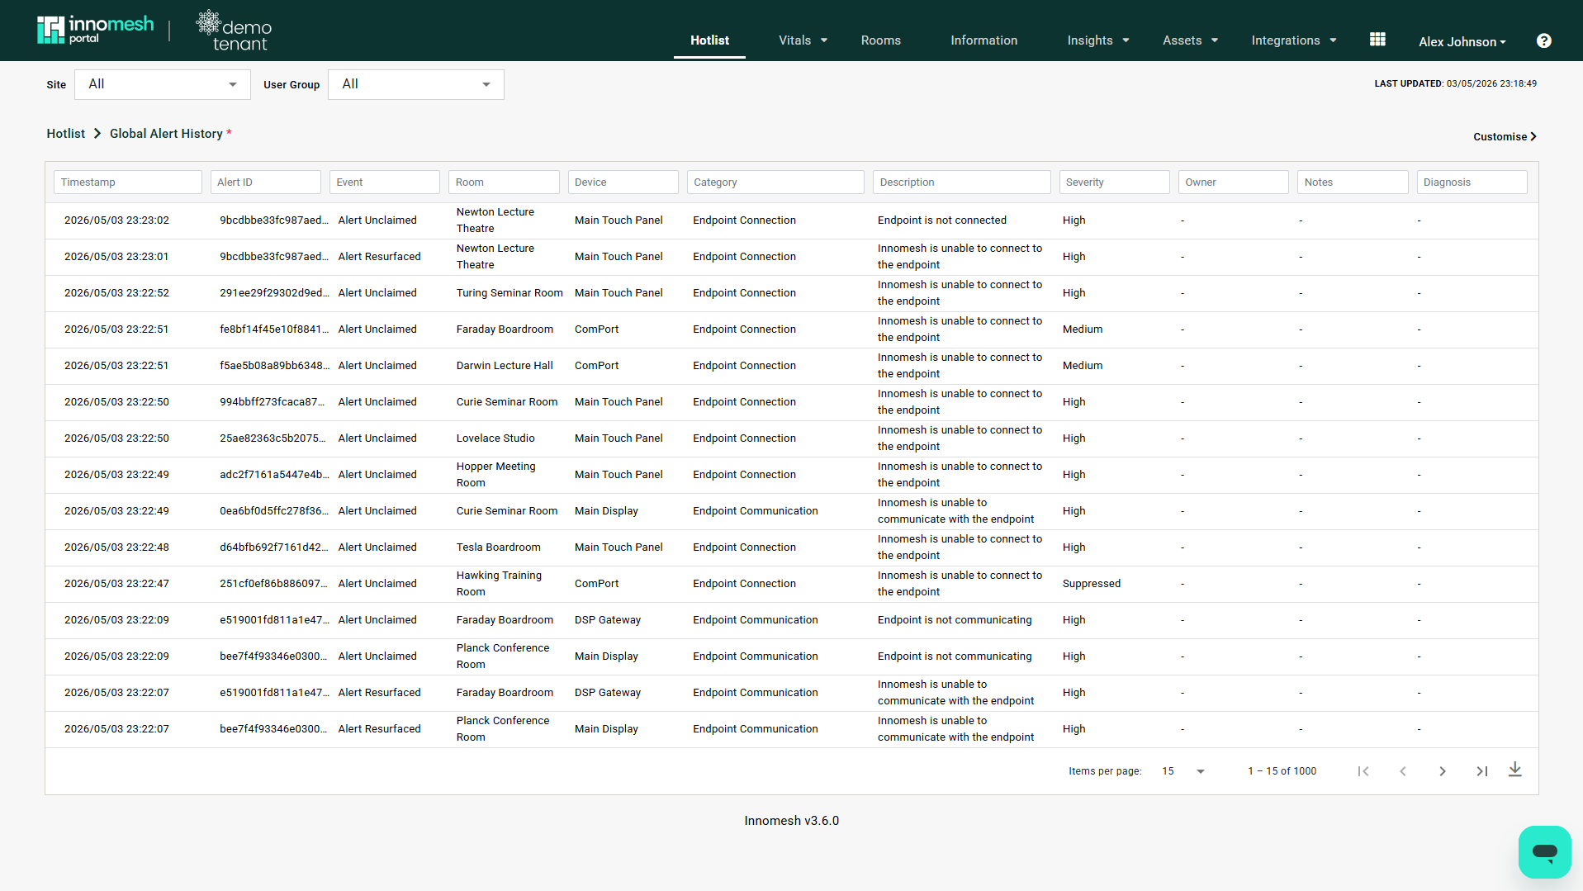Open the Site dropdown
Screen dimensions: 1583x891
pyautogui.click(x=163, y=84)
